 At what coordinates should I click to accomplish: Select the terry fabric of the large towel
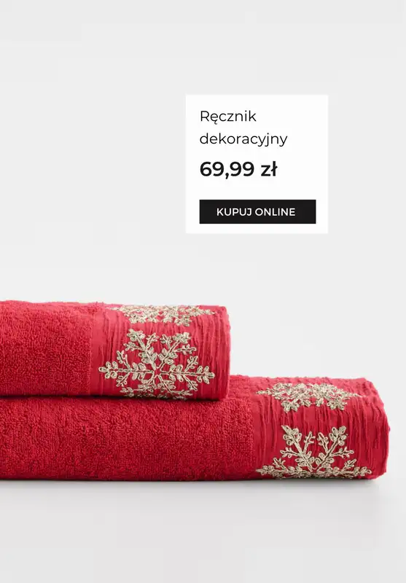coord(122,439)
